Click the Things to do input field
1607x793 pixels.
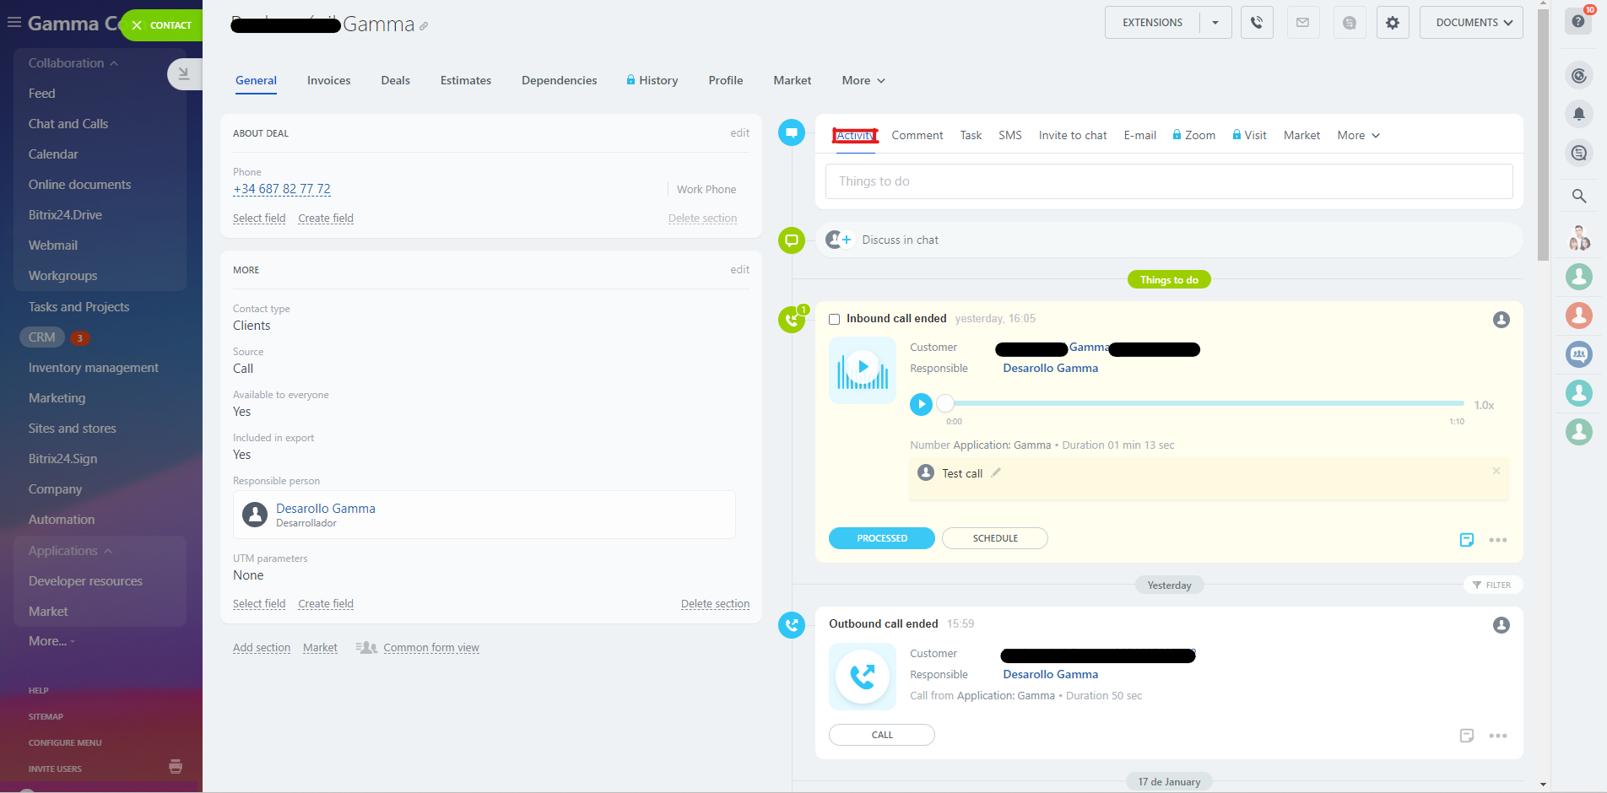[1169, 181]
